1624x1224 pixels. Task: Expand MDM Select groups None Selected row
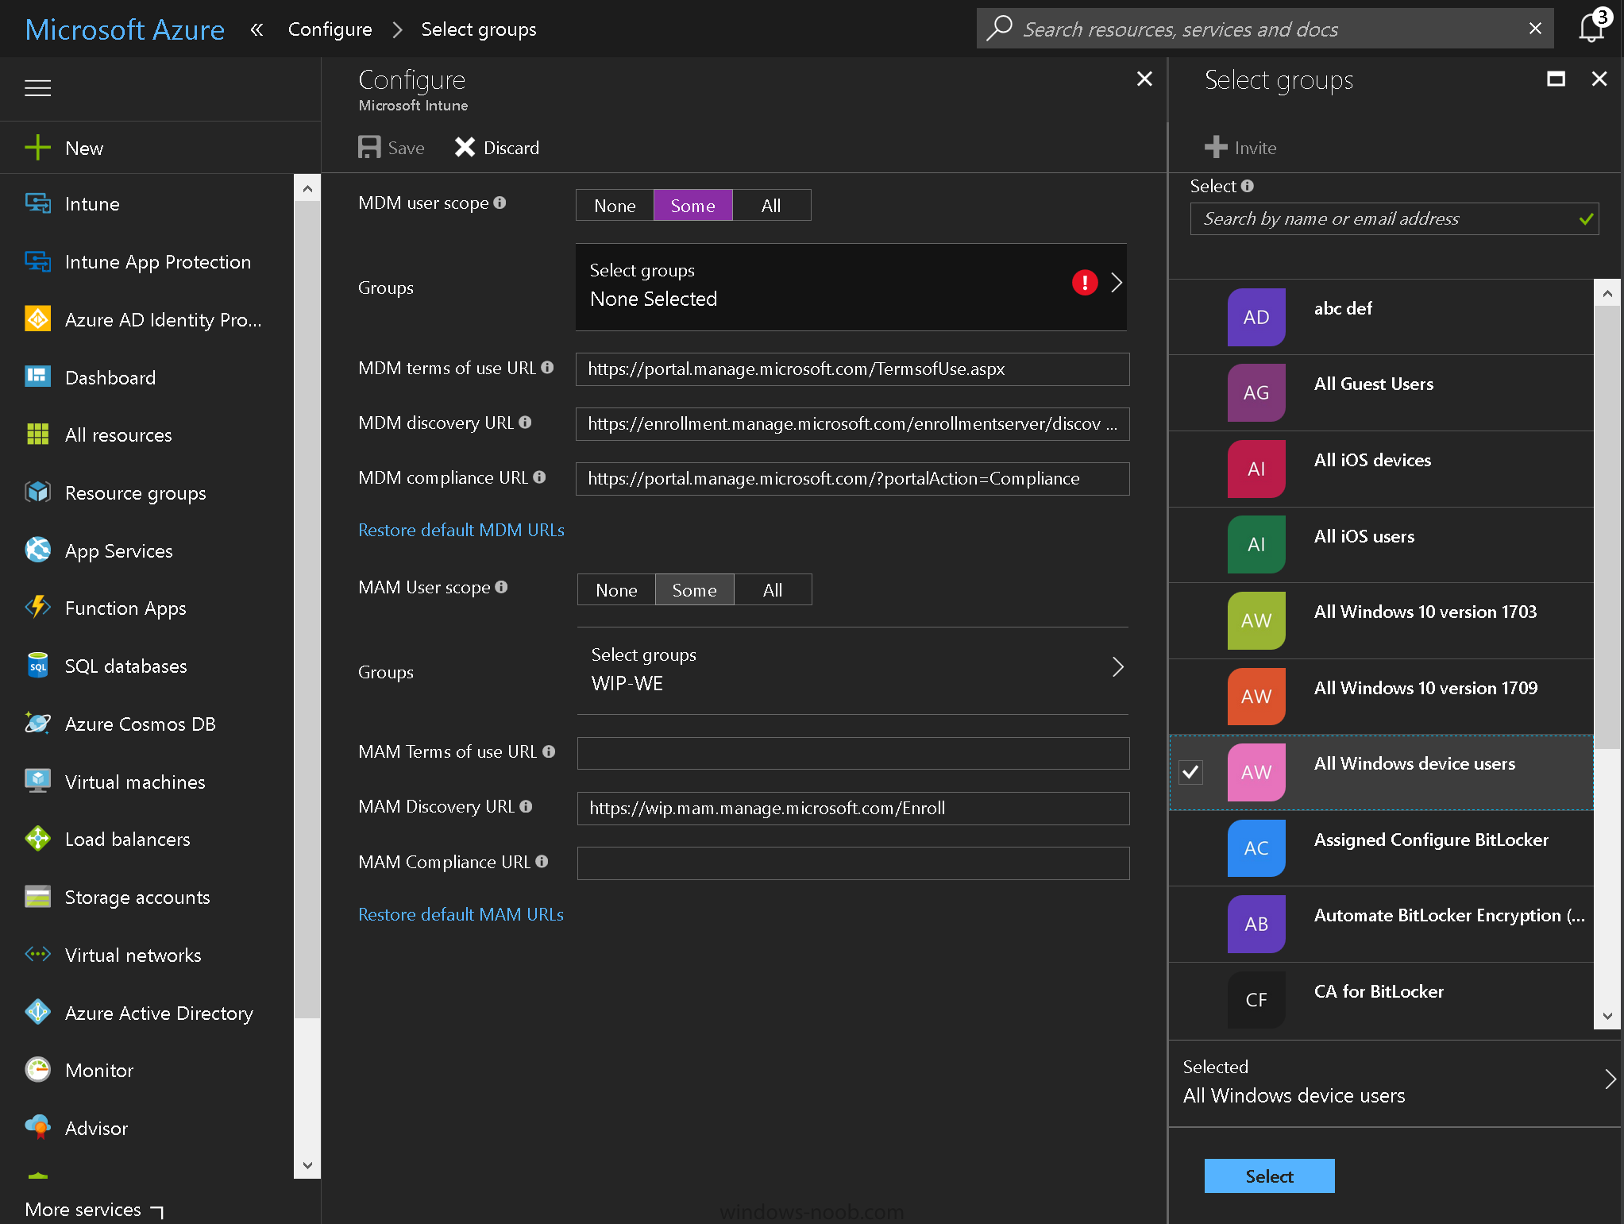coord(851,287)
